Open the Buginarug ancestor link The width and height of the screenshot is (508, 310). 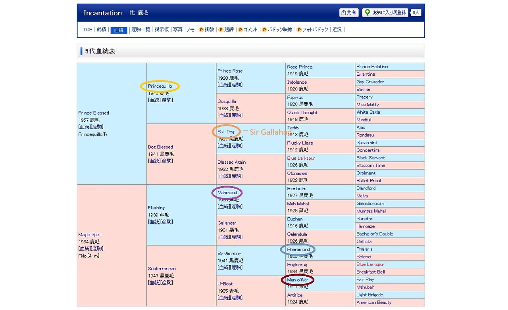(x=297, y=265)
